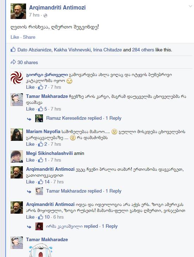Open the 284 others likes list
194x257 pixels.
point(143,50)
